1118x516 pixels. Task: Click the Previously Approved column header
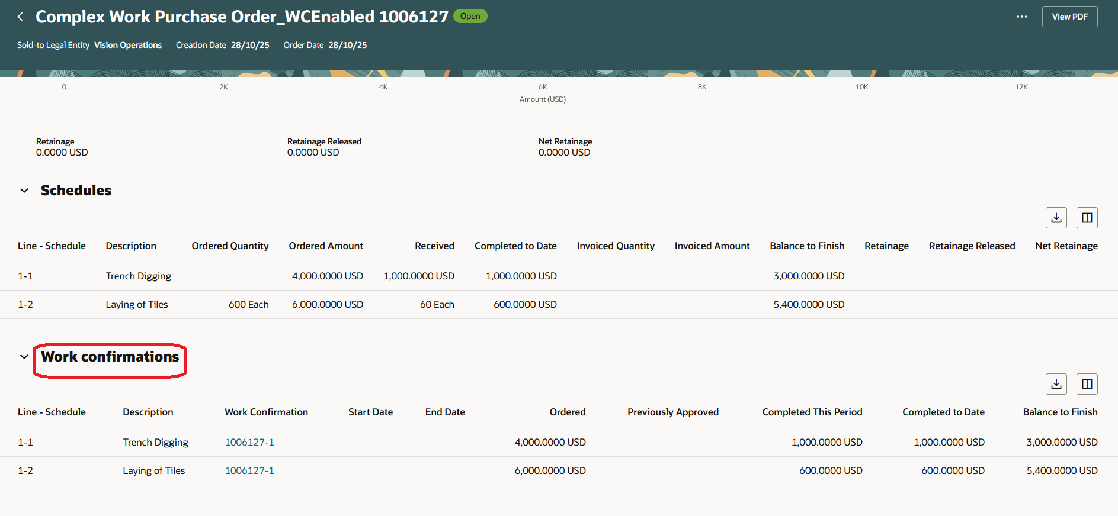(673, 412)
